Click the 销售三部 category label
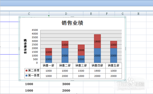Image resolution: width=153 pixels, height=94 pixels. (x=81, y=65)
